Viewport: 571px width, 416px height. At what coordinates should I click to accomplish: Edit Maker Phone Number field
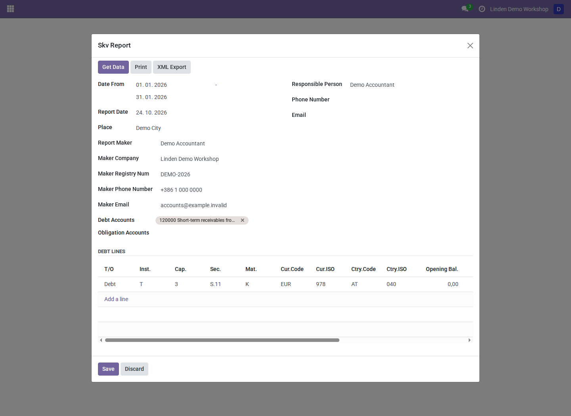(x=219, y=190)
